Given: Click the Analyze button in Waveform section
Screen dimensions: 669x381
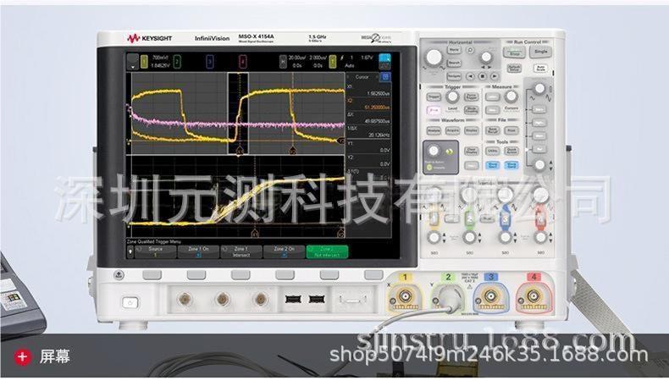Looking at the screenshot, I should pos(434,130).
